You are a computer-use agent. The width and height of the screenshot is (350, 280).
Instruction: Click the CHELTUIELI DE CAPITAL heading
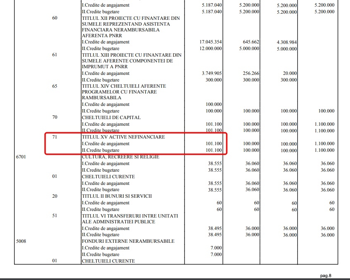point(111,117)
